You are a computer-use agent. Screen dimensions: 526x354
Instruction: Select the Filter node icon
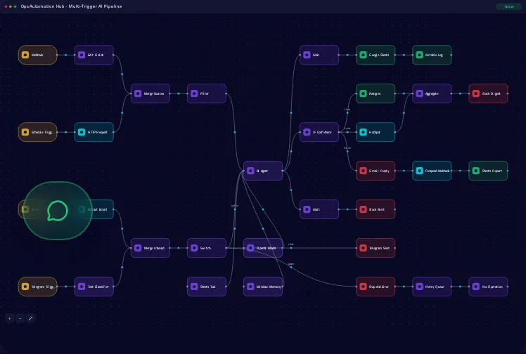pos(194,93)
